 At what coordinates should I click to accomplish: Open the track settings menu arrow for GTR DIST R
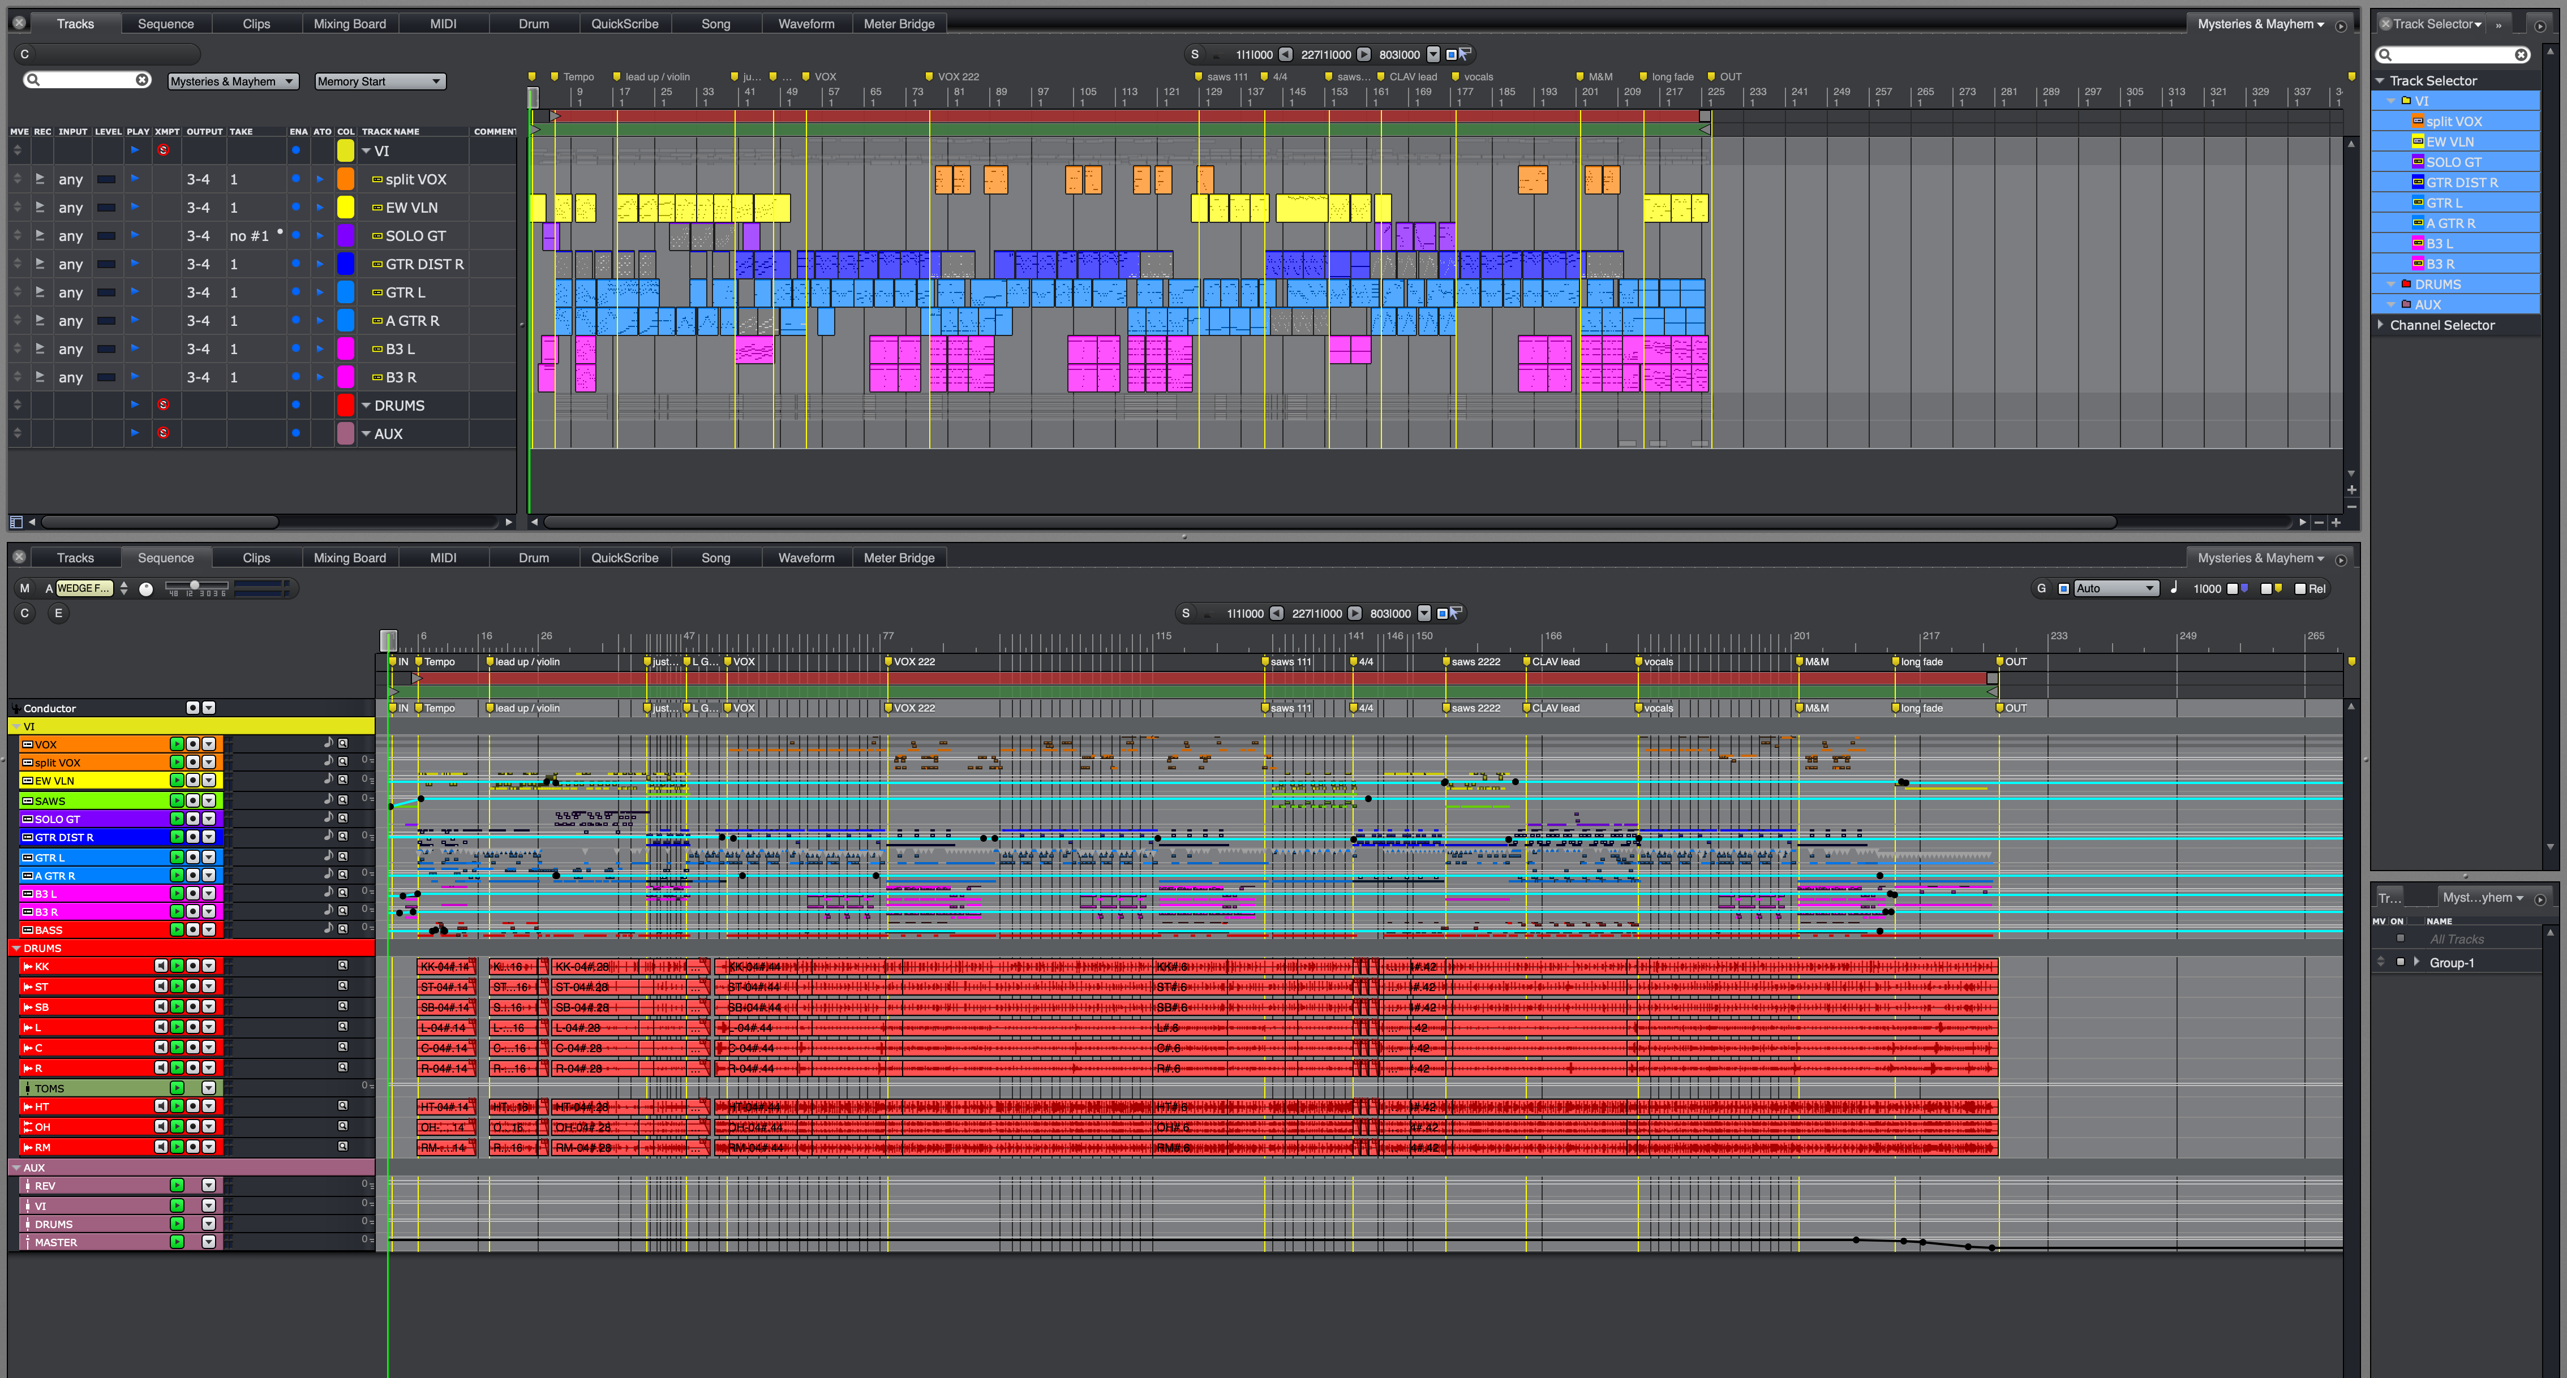pos(208,837)
